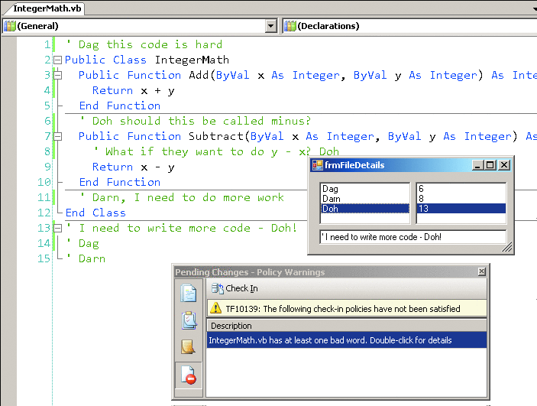
Task: Close the frmFileDetails window
Action: [x=504, y=165]
